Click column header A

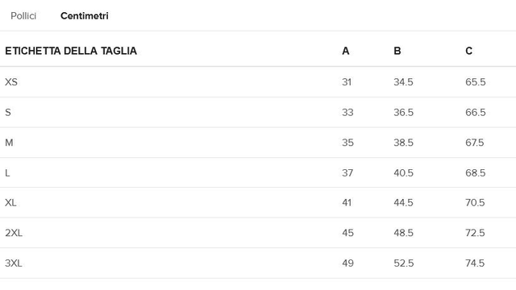pyautogui.click(x=346, y=51)
